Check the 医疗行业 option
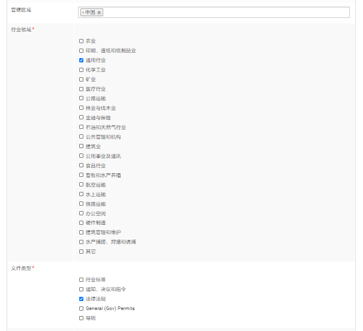 pos(82,89)
